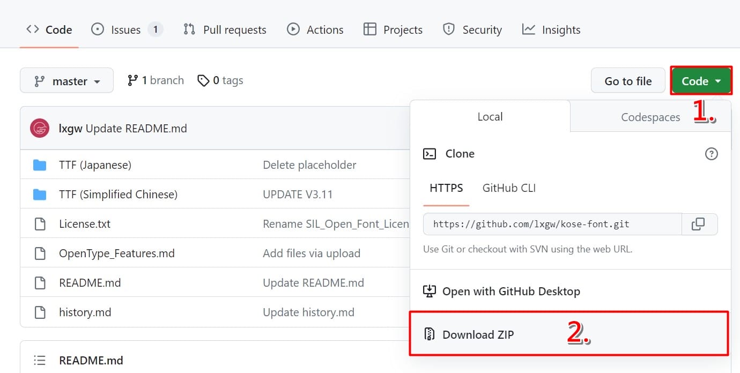Click the green Code dropdown button
740x373 pixels.
click(701, 81)
